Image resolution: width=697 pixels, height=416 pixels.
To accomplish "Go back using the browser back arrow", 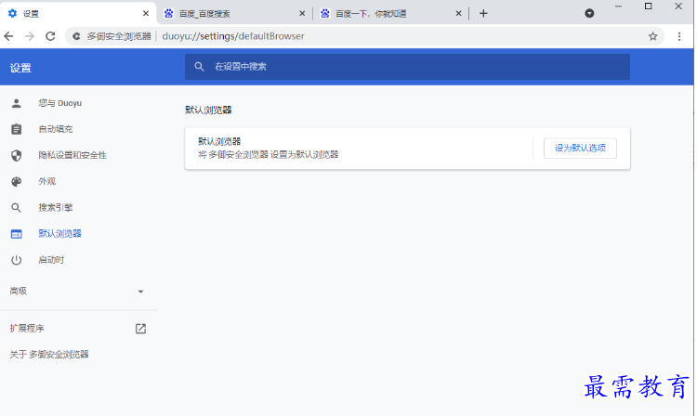I will click(8, 36).
